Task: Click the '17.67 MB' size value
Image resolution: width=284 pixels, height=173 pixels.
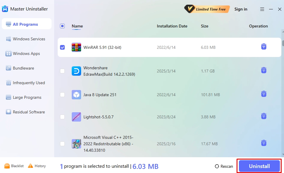Action: 209,144
